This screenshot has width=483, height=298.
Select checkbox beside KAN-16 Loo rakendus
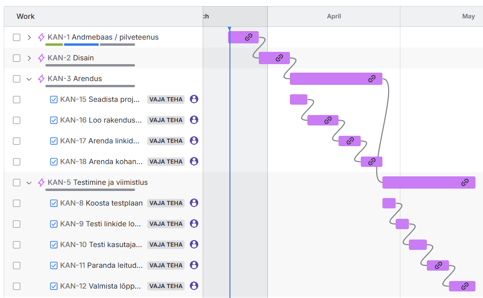(x=17, y=120)
